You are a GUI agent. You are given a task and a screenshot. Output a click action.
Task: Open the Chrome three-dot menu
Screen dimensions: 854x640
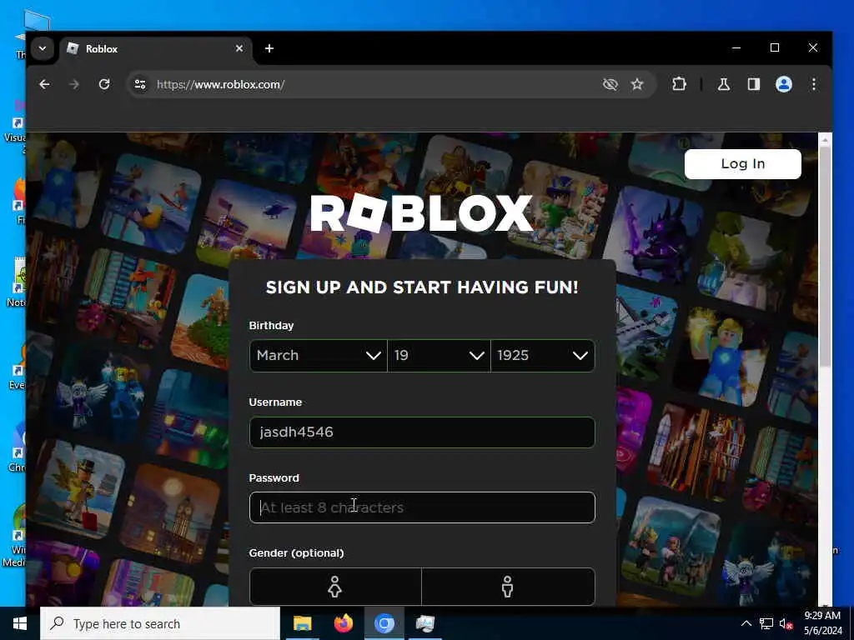(814, 84)
